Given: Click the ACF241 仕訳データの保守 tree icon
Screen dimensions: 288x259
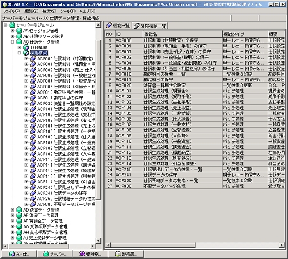Looking at the screenshot, I should pos(33,193).
